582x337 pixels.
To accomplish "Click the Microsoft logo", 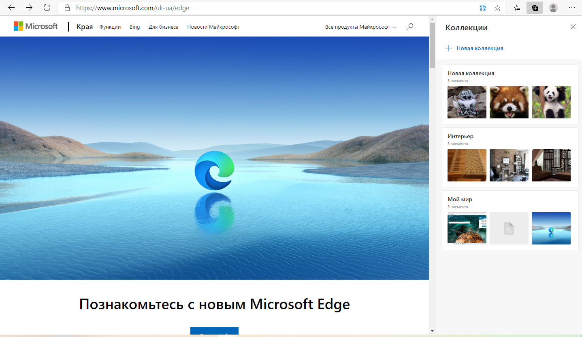I will 36,26.
